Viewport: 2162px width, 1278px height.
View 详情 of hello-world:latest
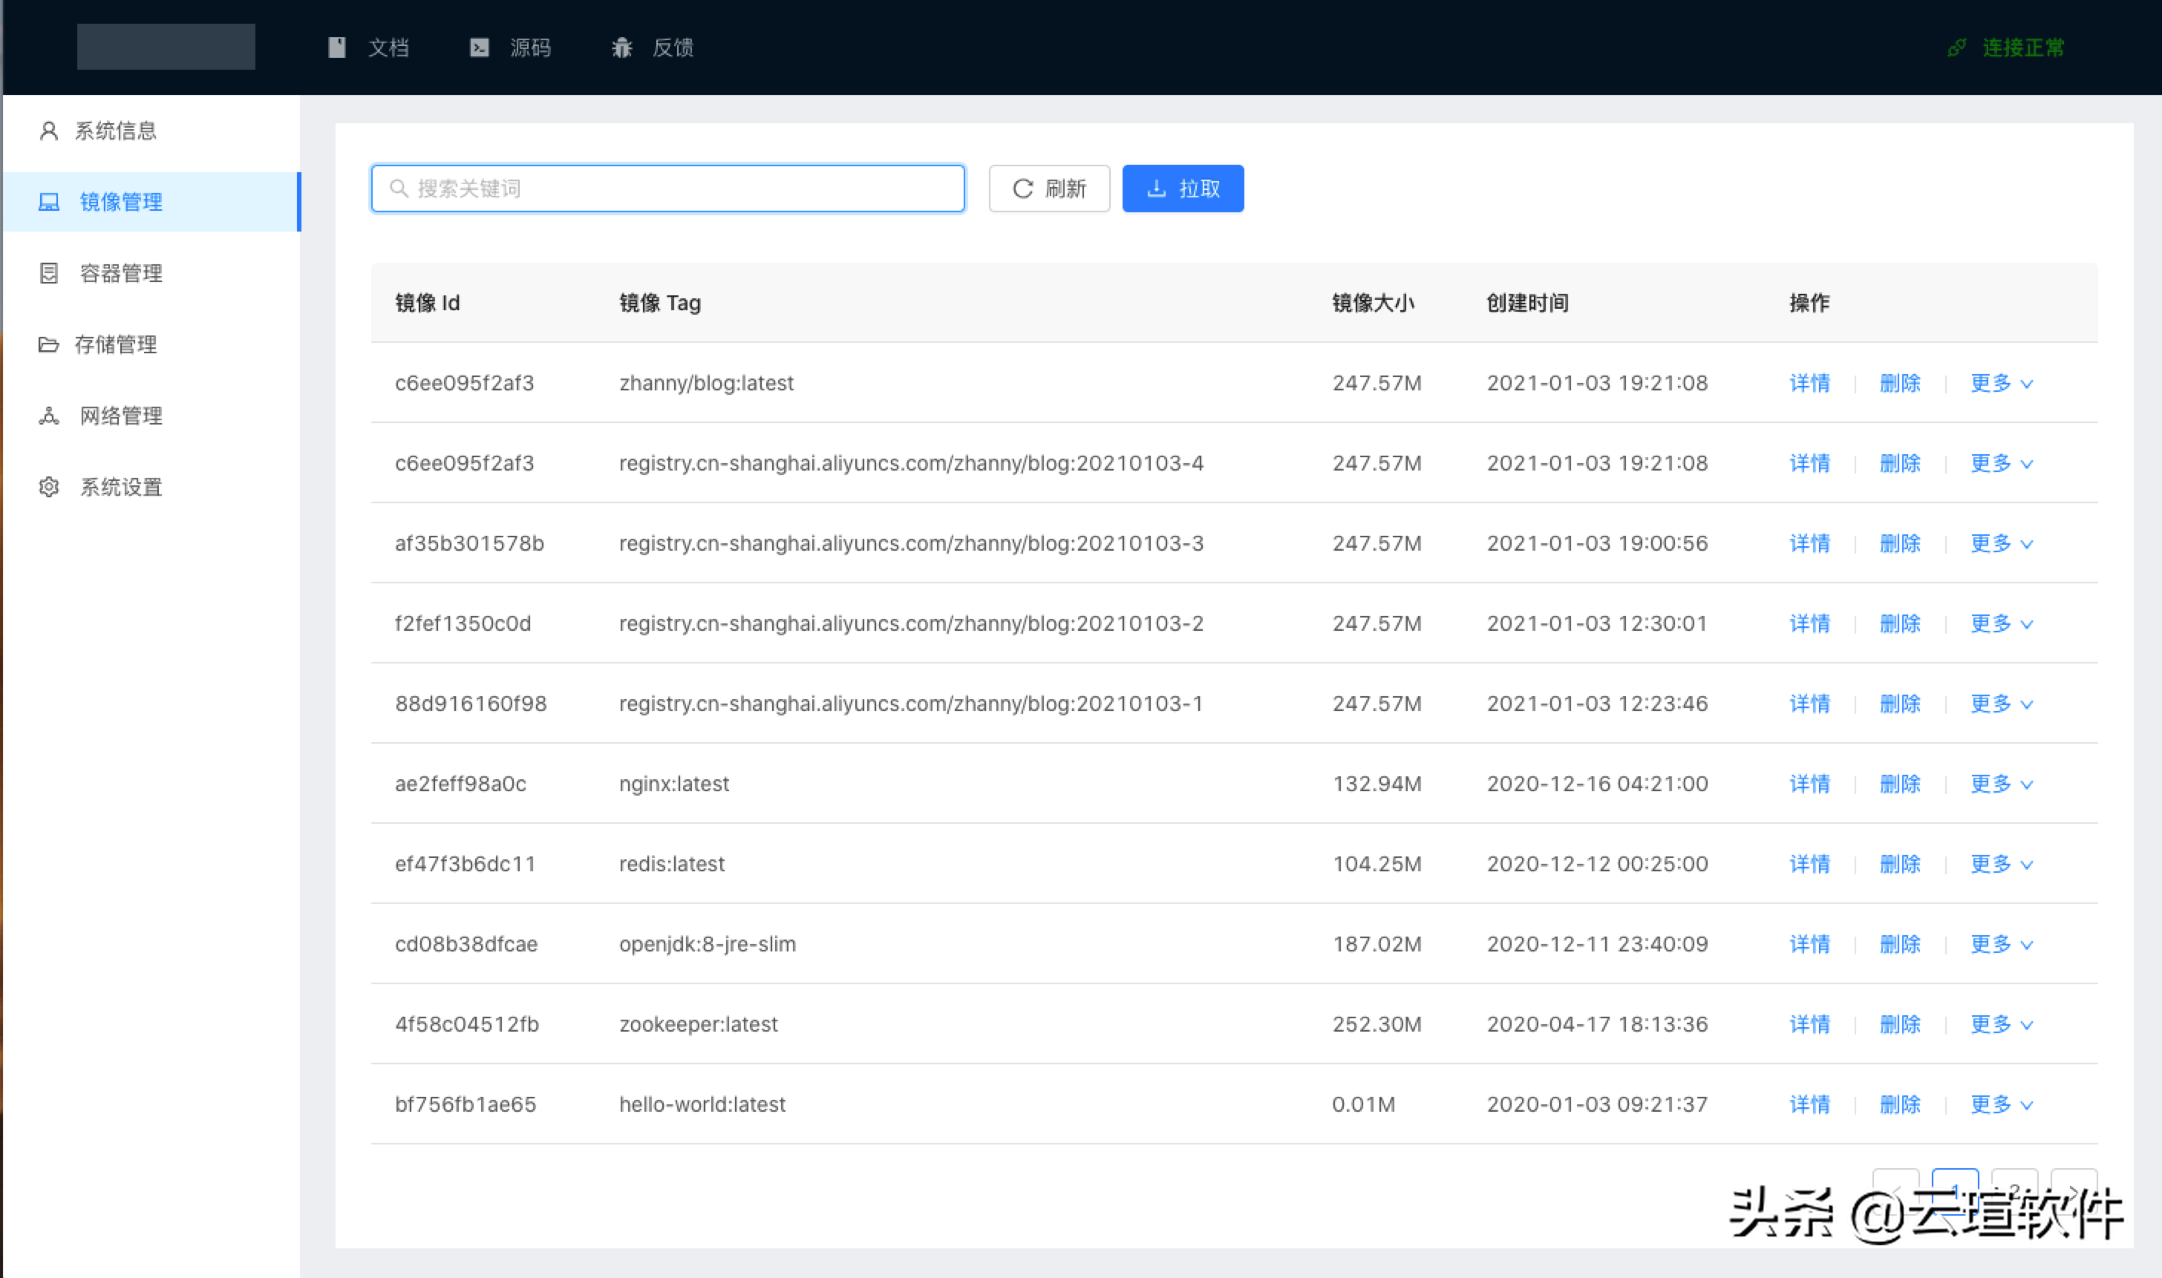[x=1809, y=1104]
